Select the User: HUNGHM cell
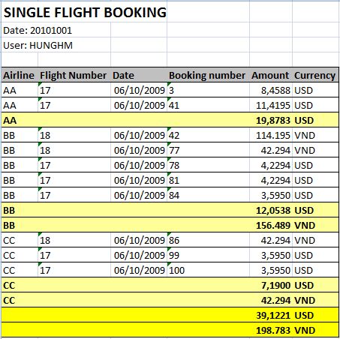Viewport: 340px width, 339px height. (38, 46)
